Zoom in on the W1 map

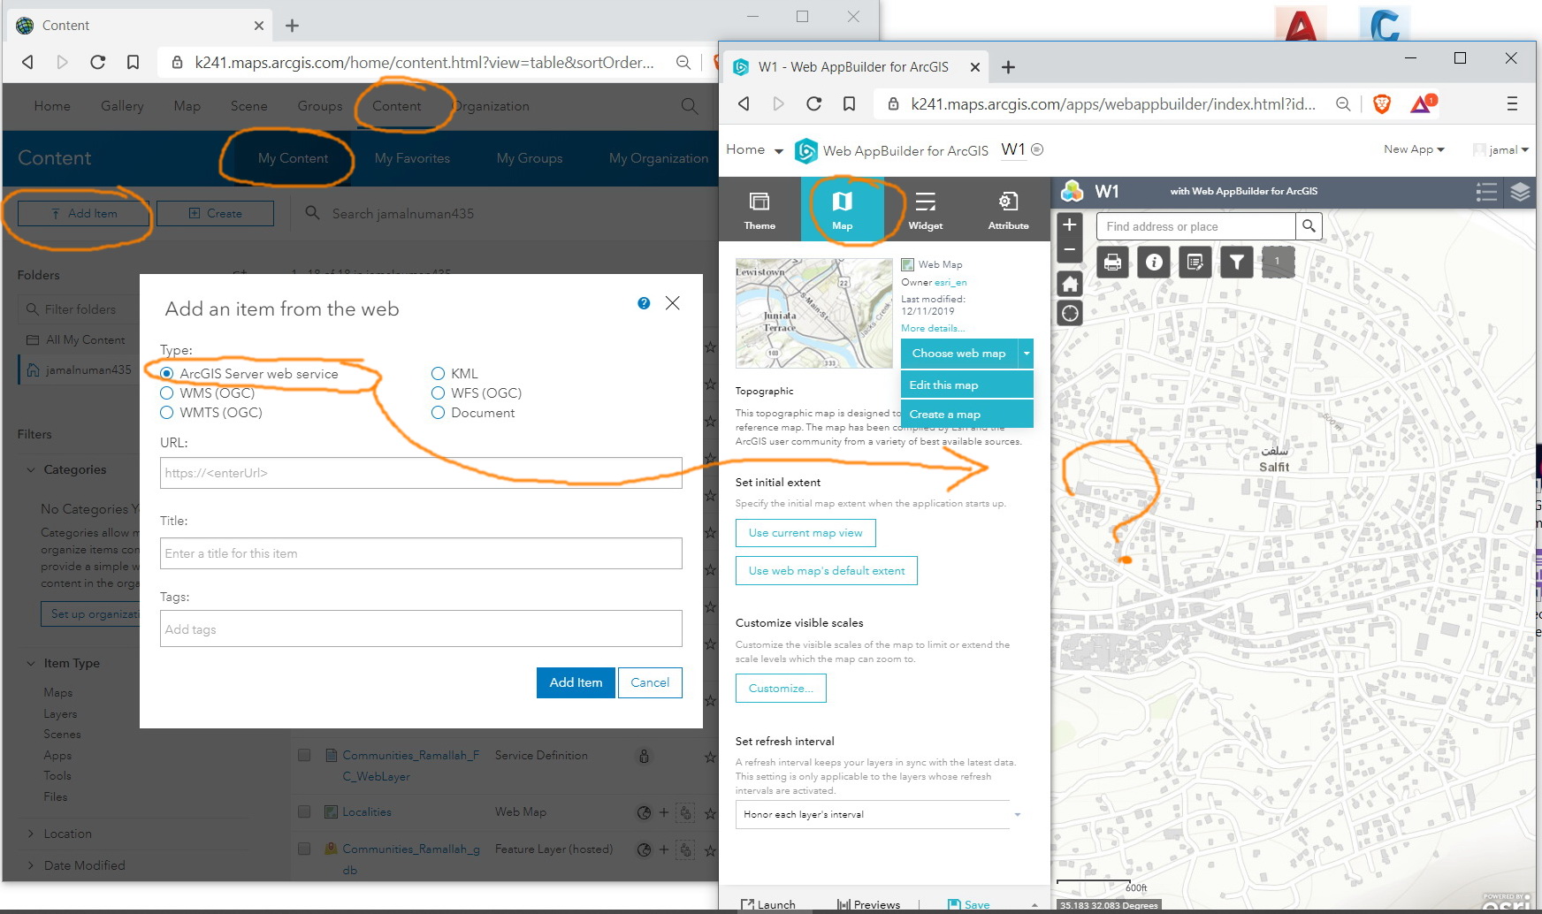[x=1070, y=225]
